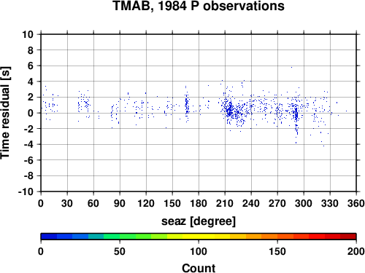Click the Count colorbar label
Screen dimensions: 365x273
[199, 269]
